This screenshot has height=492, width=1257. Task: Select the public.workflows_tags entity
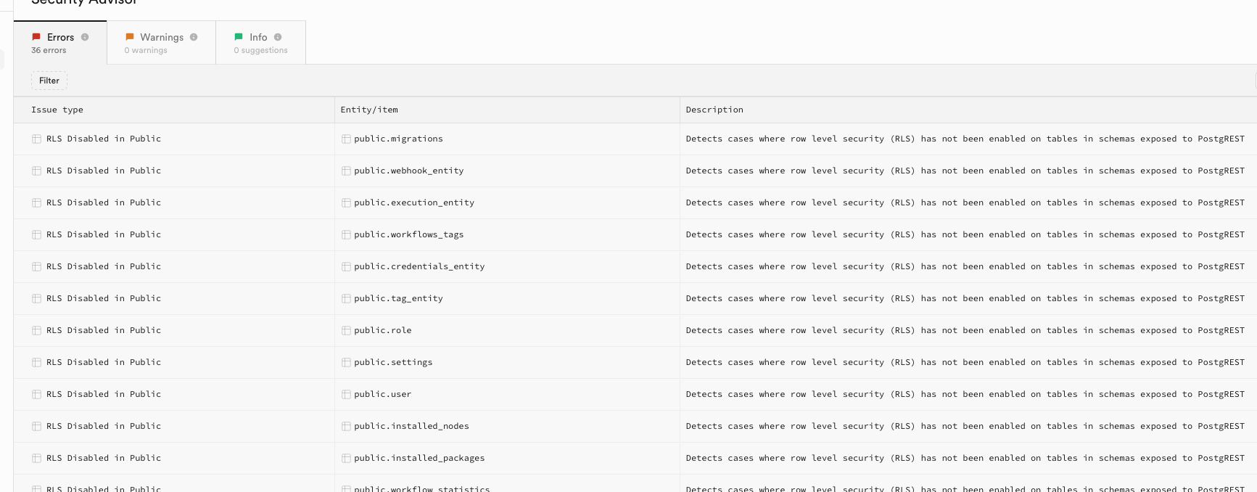[408, 234]
